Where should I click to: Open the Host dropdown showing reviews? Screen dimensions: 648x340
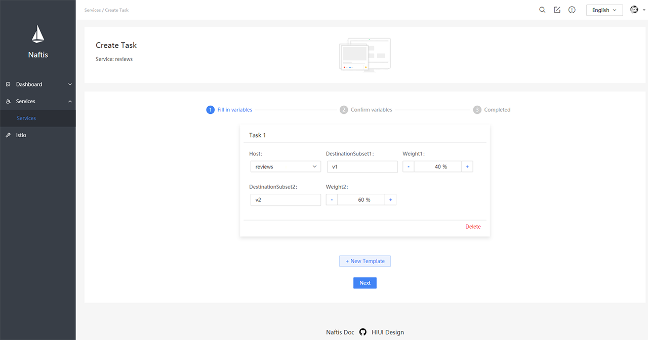(x=286, y=166)
